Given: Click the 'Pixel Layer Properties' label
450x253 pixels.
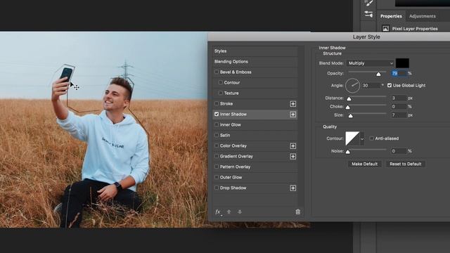Looking at the screenshot, I should click(415, 29).
